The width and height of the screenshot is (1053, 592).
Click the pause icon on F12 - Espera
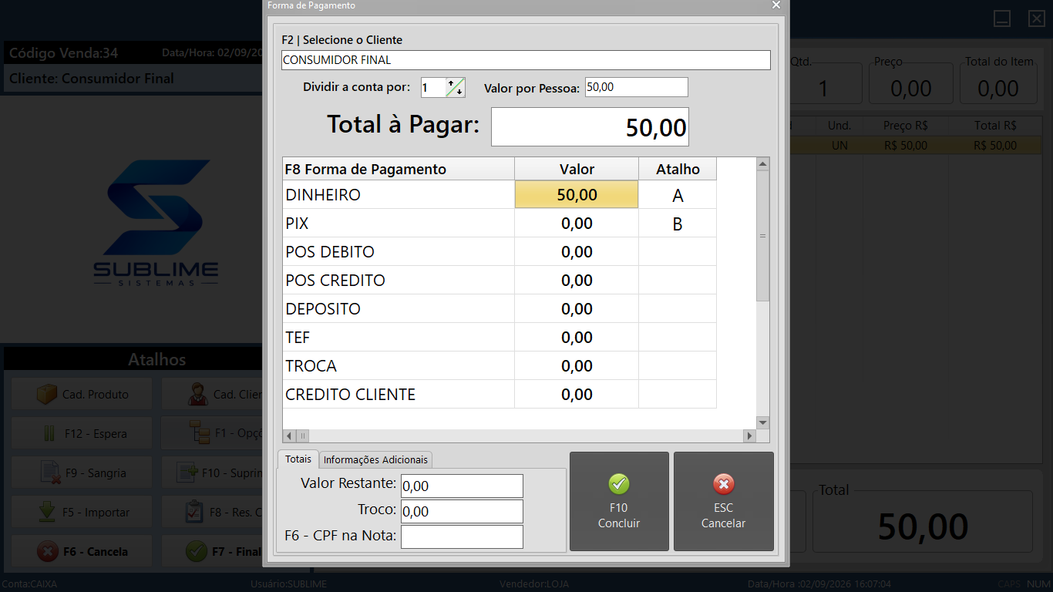tap(49, 434)
